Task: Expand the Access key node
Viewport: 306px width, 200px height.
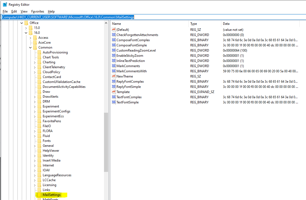Action: point(30,38)
